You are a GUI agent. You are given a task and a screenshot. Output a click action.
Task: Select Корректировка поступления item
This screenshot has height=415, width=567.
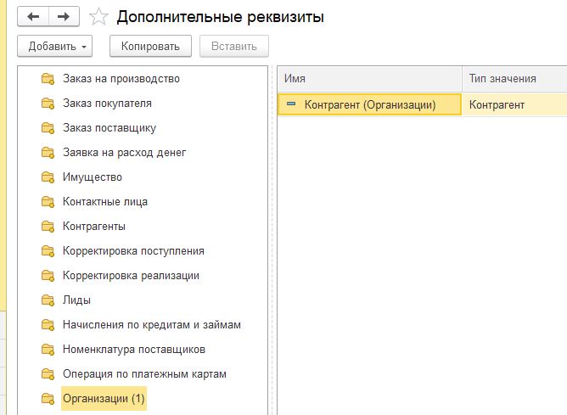click(x=133, y=251)
